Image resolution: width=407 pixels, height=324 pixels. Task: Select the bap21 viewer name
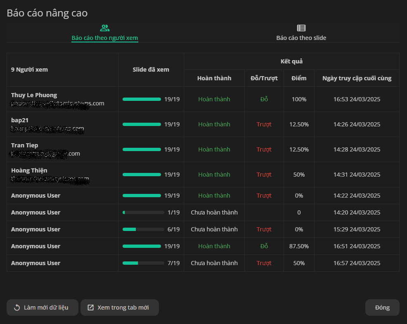pyautogui.click(x=20, y=120)
